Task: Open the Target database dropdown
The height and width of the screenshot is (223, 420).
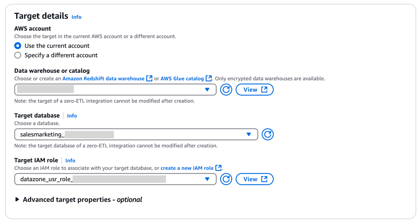Action: pos(136,134)
